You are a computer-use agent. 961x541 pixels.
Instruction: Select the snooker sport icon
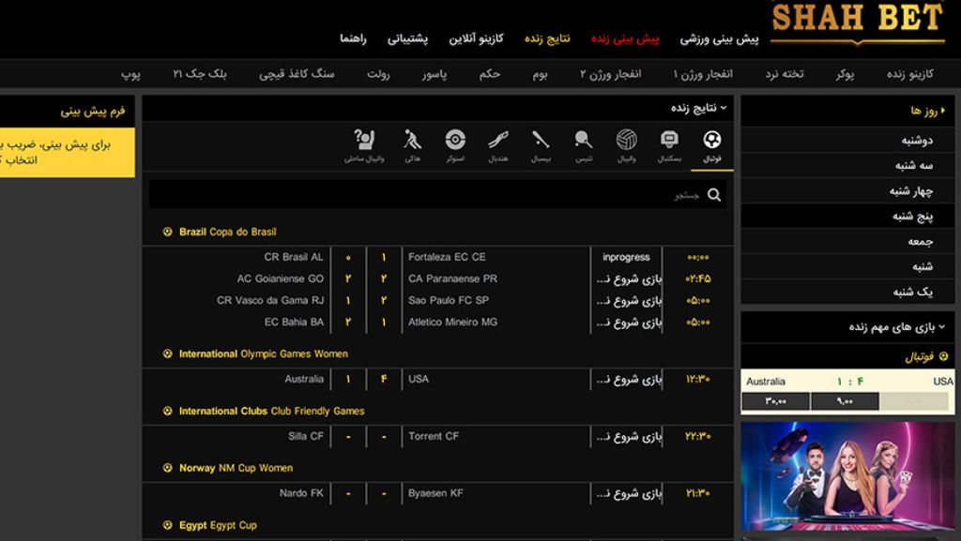point(455,140)
